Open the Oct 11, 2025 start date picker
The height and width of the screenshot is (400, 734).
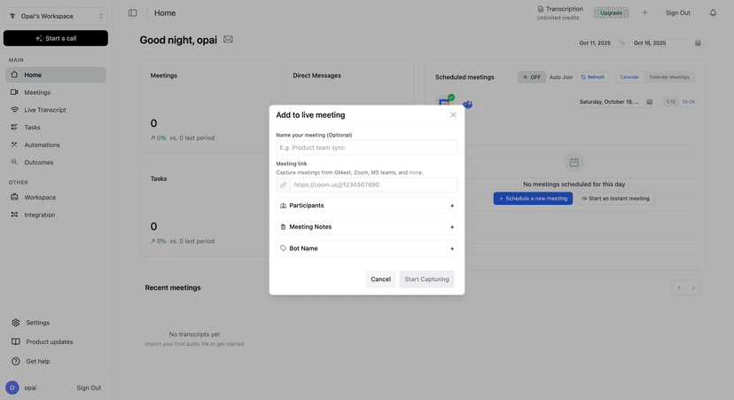click(595, 43)
